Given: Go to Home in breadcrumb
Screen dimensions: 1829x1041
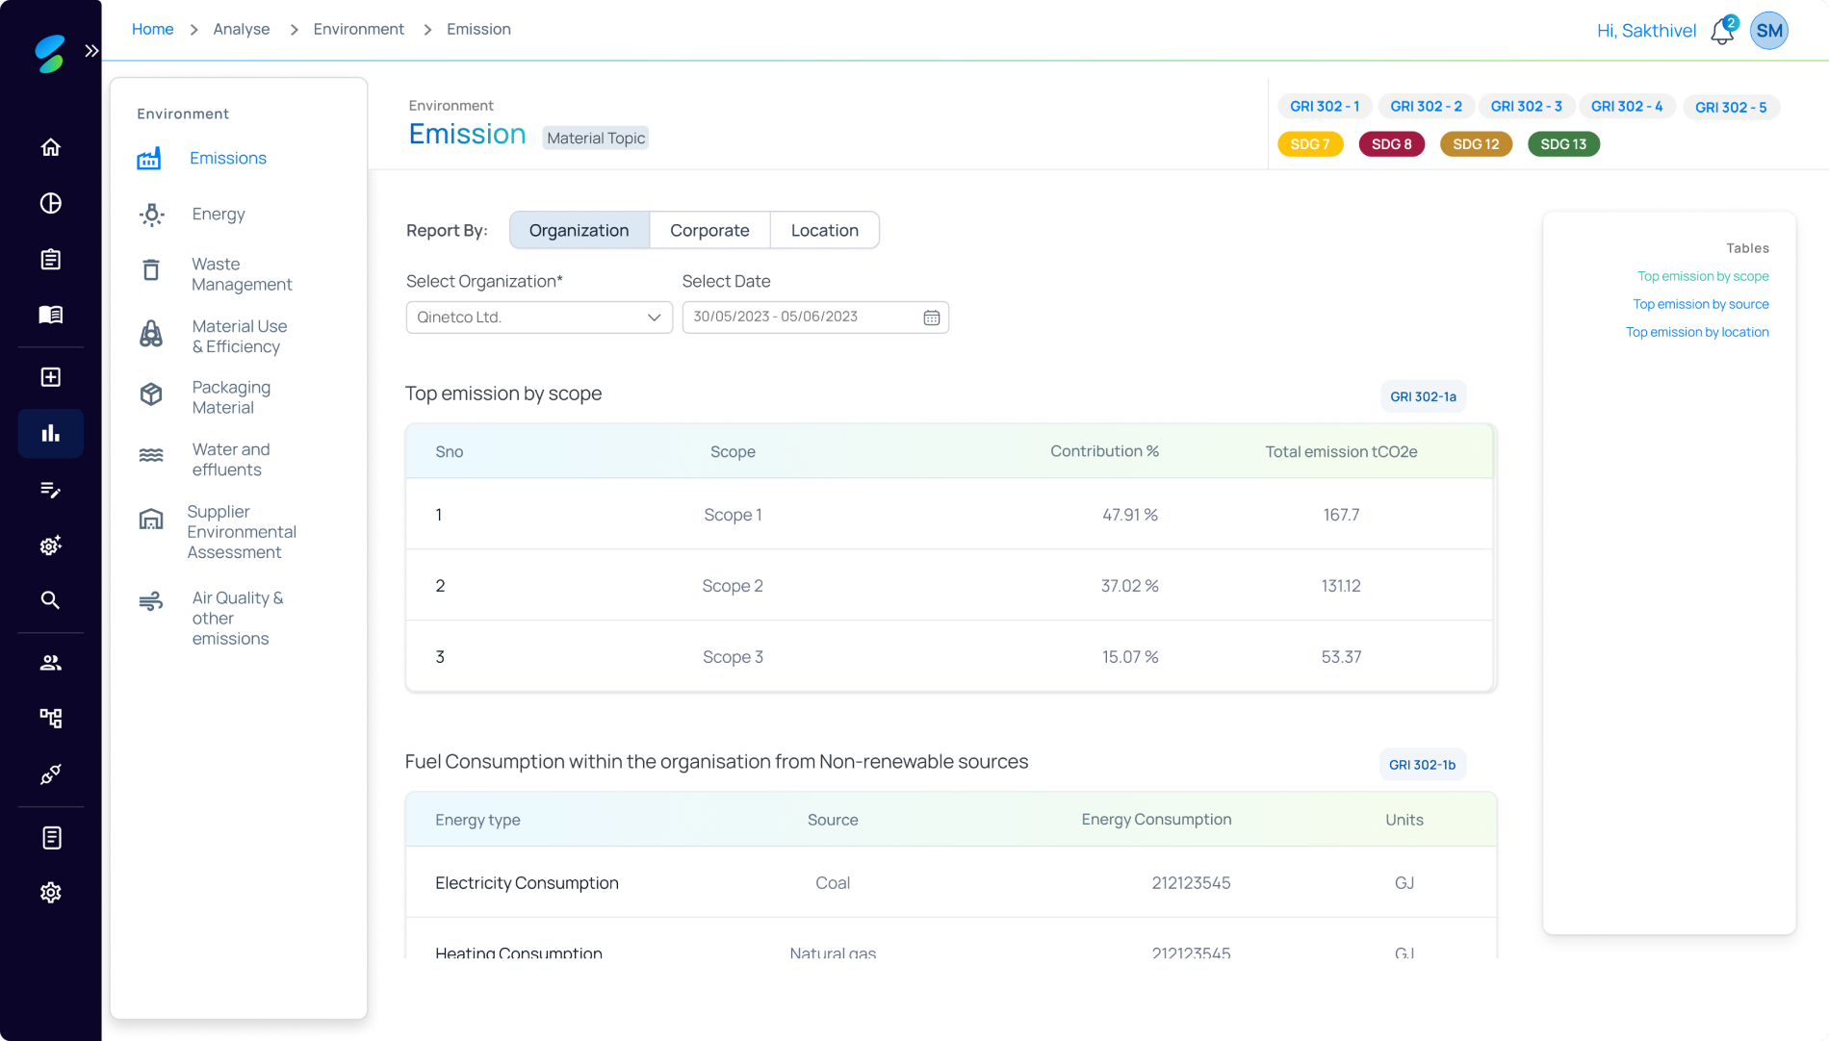Looking at the screenshot, I should click(152, 29).
